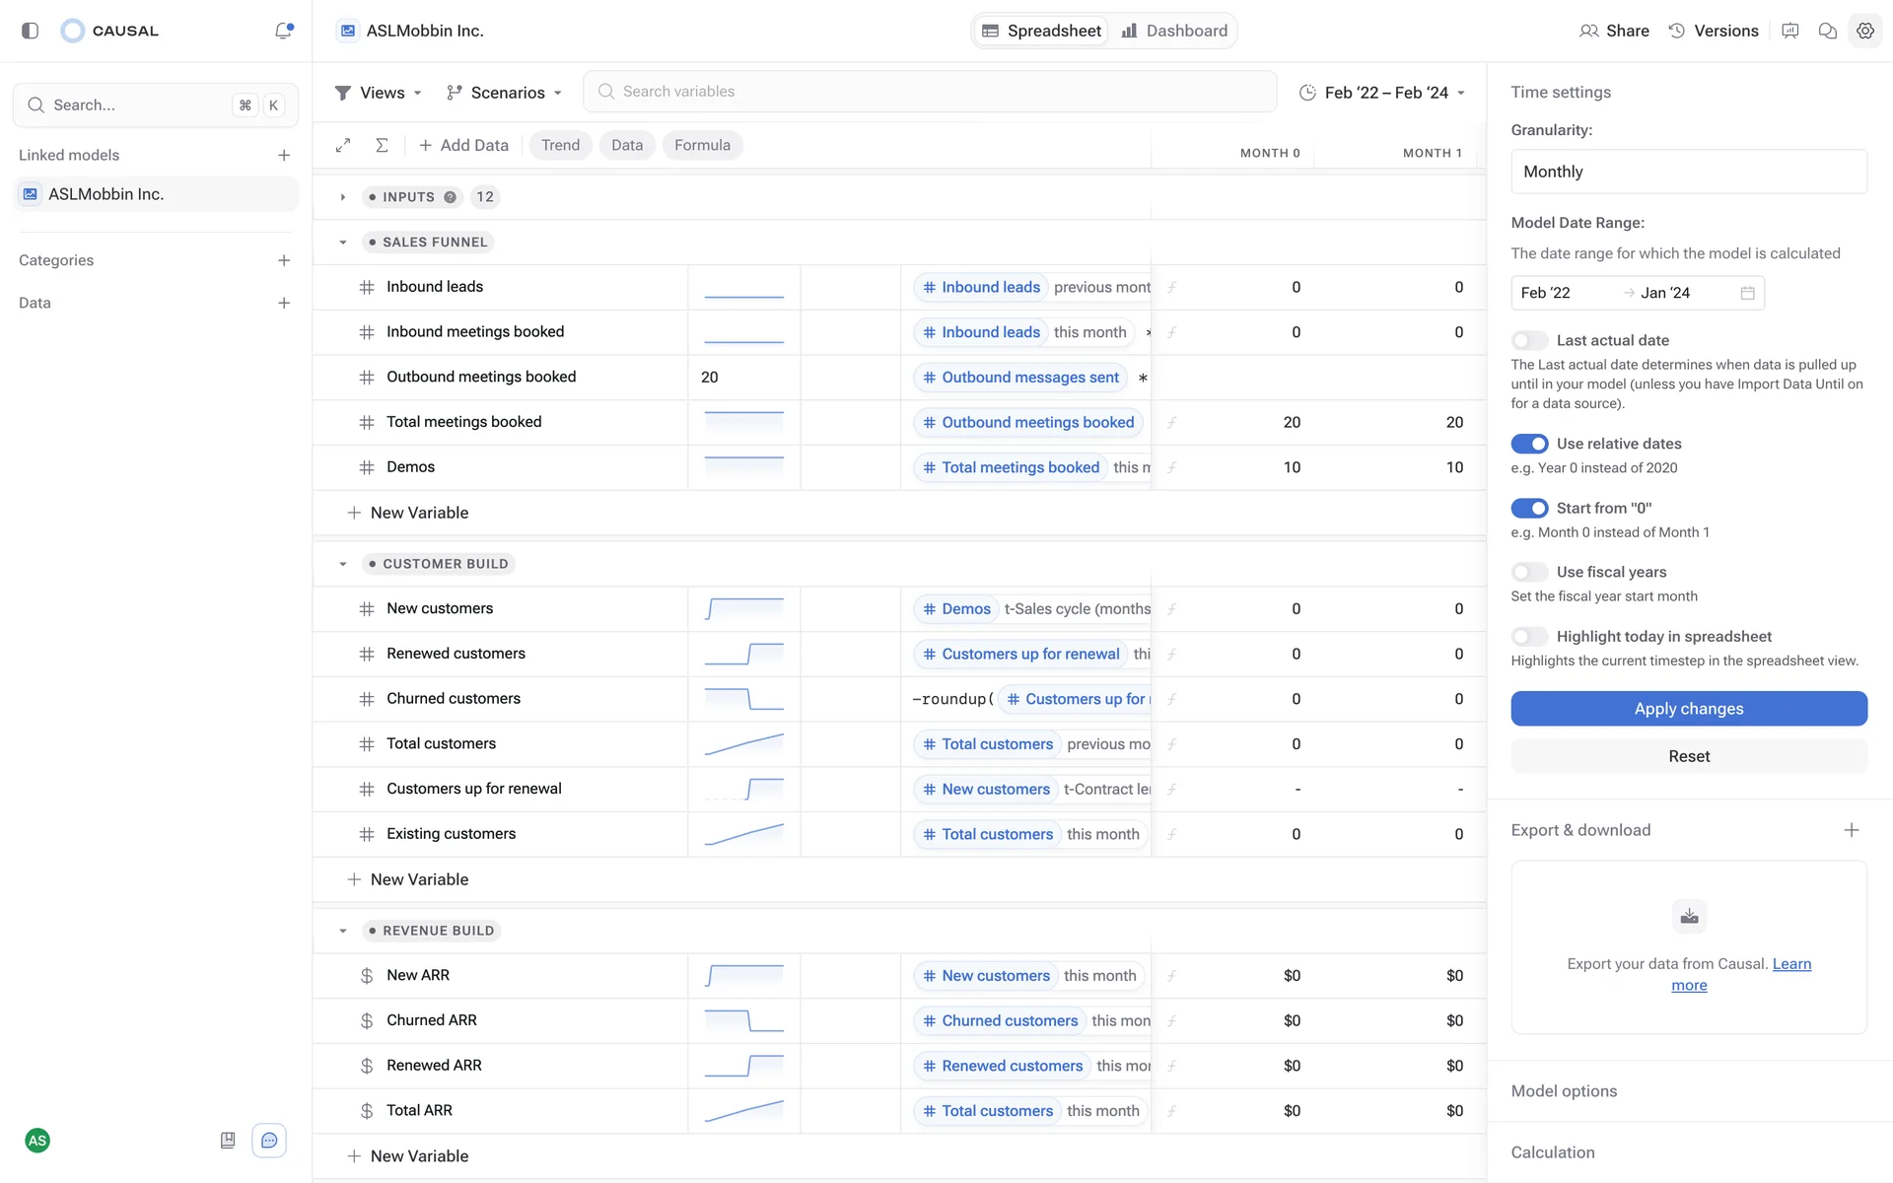Collapse the left sidebar panel icon

pos(31,31)
